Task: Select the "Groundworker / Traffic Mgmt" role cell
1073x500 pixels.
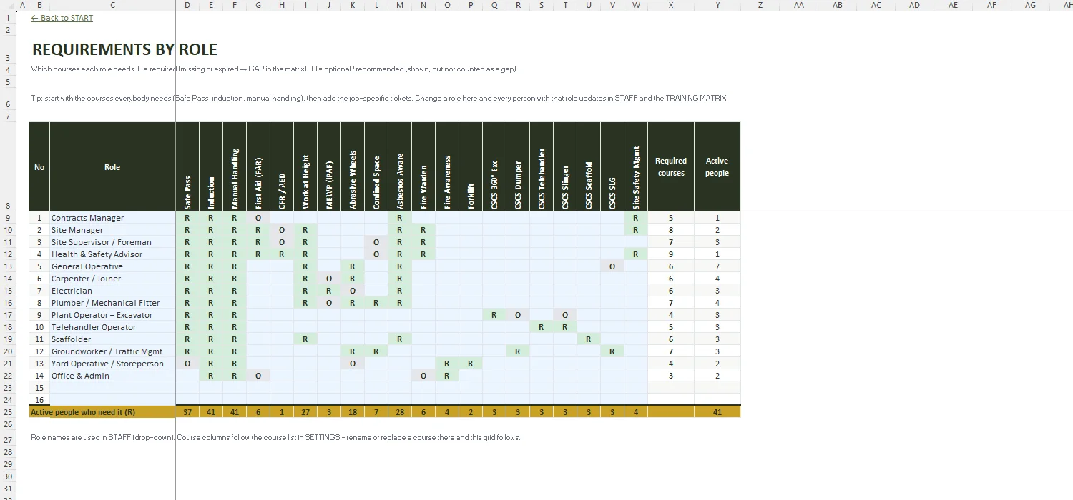Action: click(x=112, y=351)
